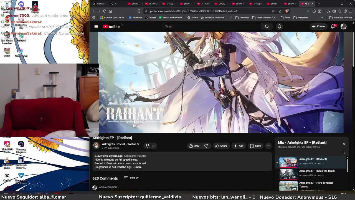Switch to the second X browser tab
This screenshot has width=355, height=200.
pos(116,4)
